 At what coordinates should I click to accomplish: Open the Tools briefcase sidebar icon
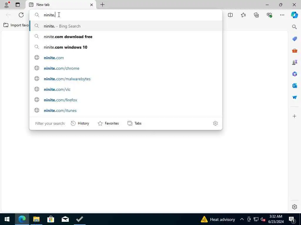(x=295, y=50)
